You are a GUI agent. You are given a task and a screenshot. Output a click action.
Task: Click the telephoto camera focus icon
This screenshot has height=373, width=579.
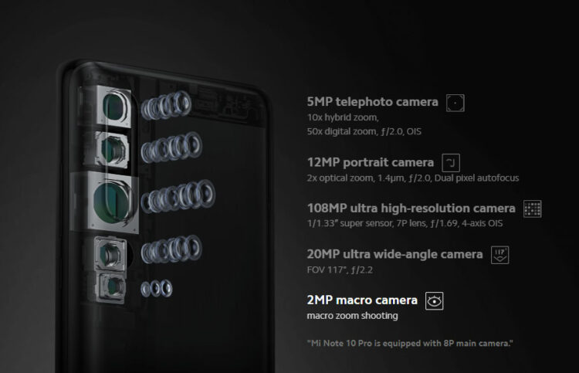pyautogui.click(x=455, y=103)
